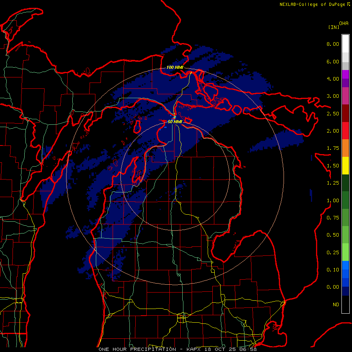Click the 0.50 legend value
This screenshot has height=352, width=352.
pos(333,235)
